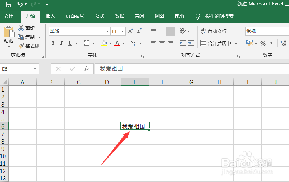Expand the 合并后居中 dropdown arrow
The height and width of the screenshot is (182, 289).
pos(236,44)
